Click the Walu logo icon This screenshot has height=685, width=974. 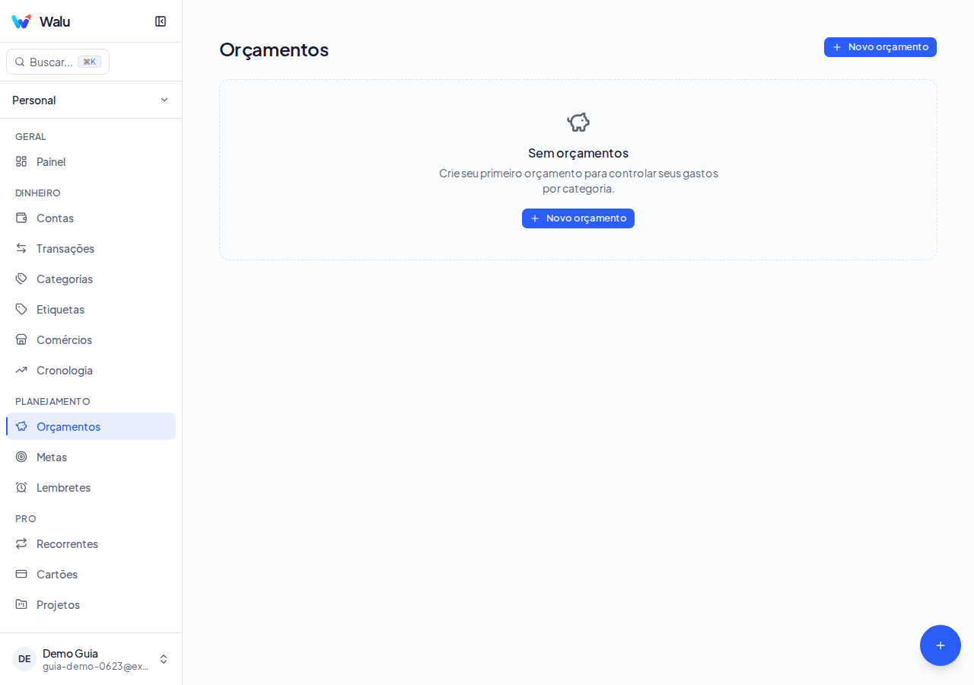pos(21,21)
